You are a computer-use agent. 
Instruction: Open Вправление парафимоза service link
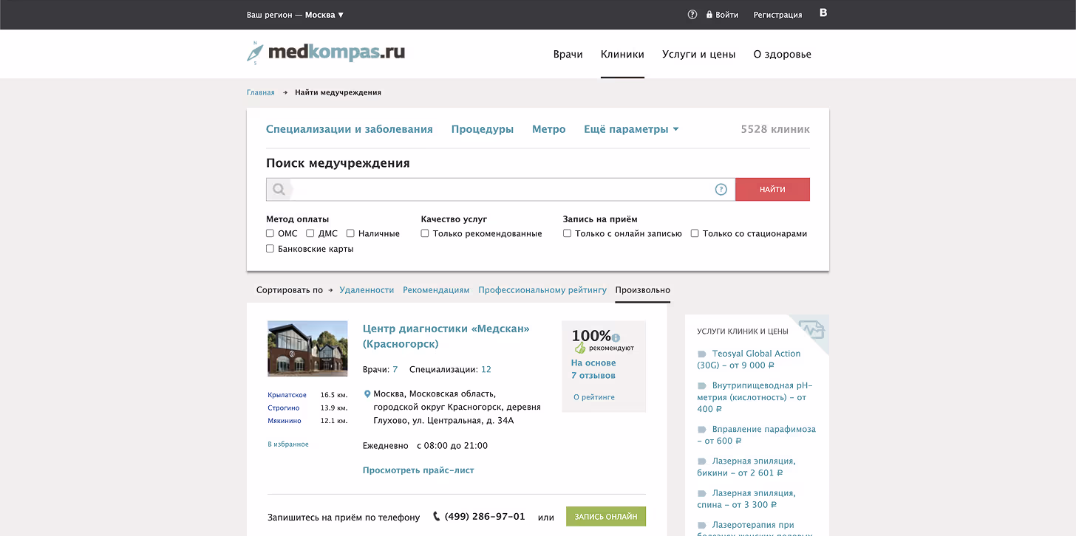click(x=757, y=435)
